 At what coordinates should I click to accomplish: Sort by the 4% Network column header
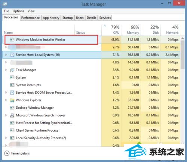coord(170,30)
